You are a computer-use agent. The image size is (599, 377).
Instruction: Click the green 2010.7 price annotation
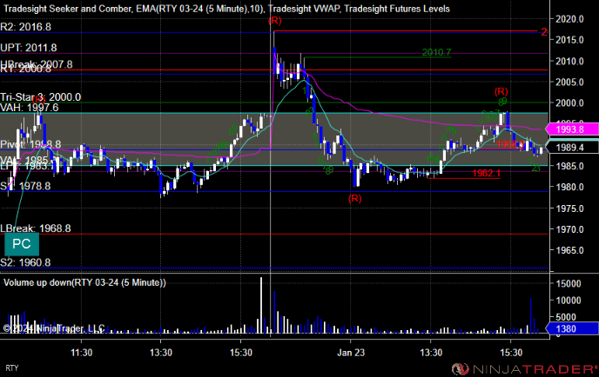pyautogui.click(x=436, y=52)
